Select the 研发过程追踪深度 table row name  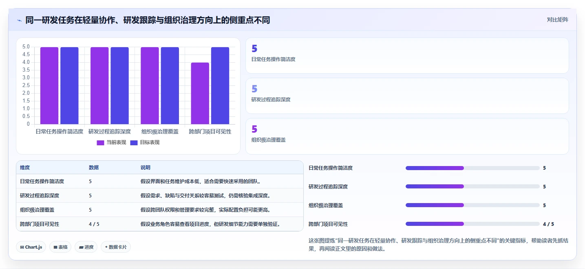click(x=40, y=196)
